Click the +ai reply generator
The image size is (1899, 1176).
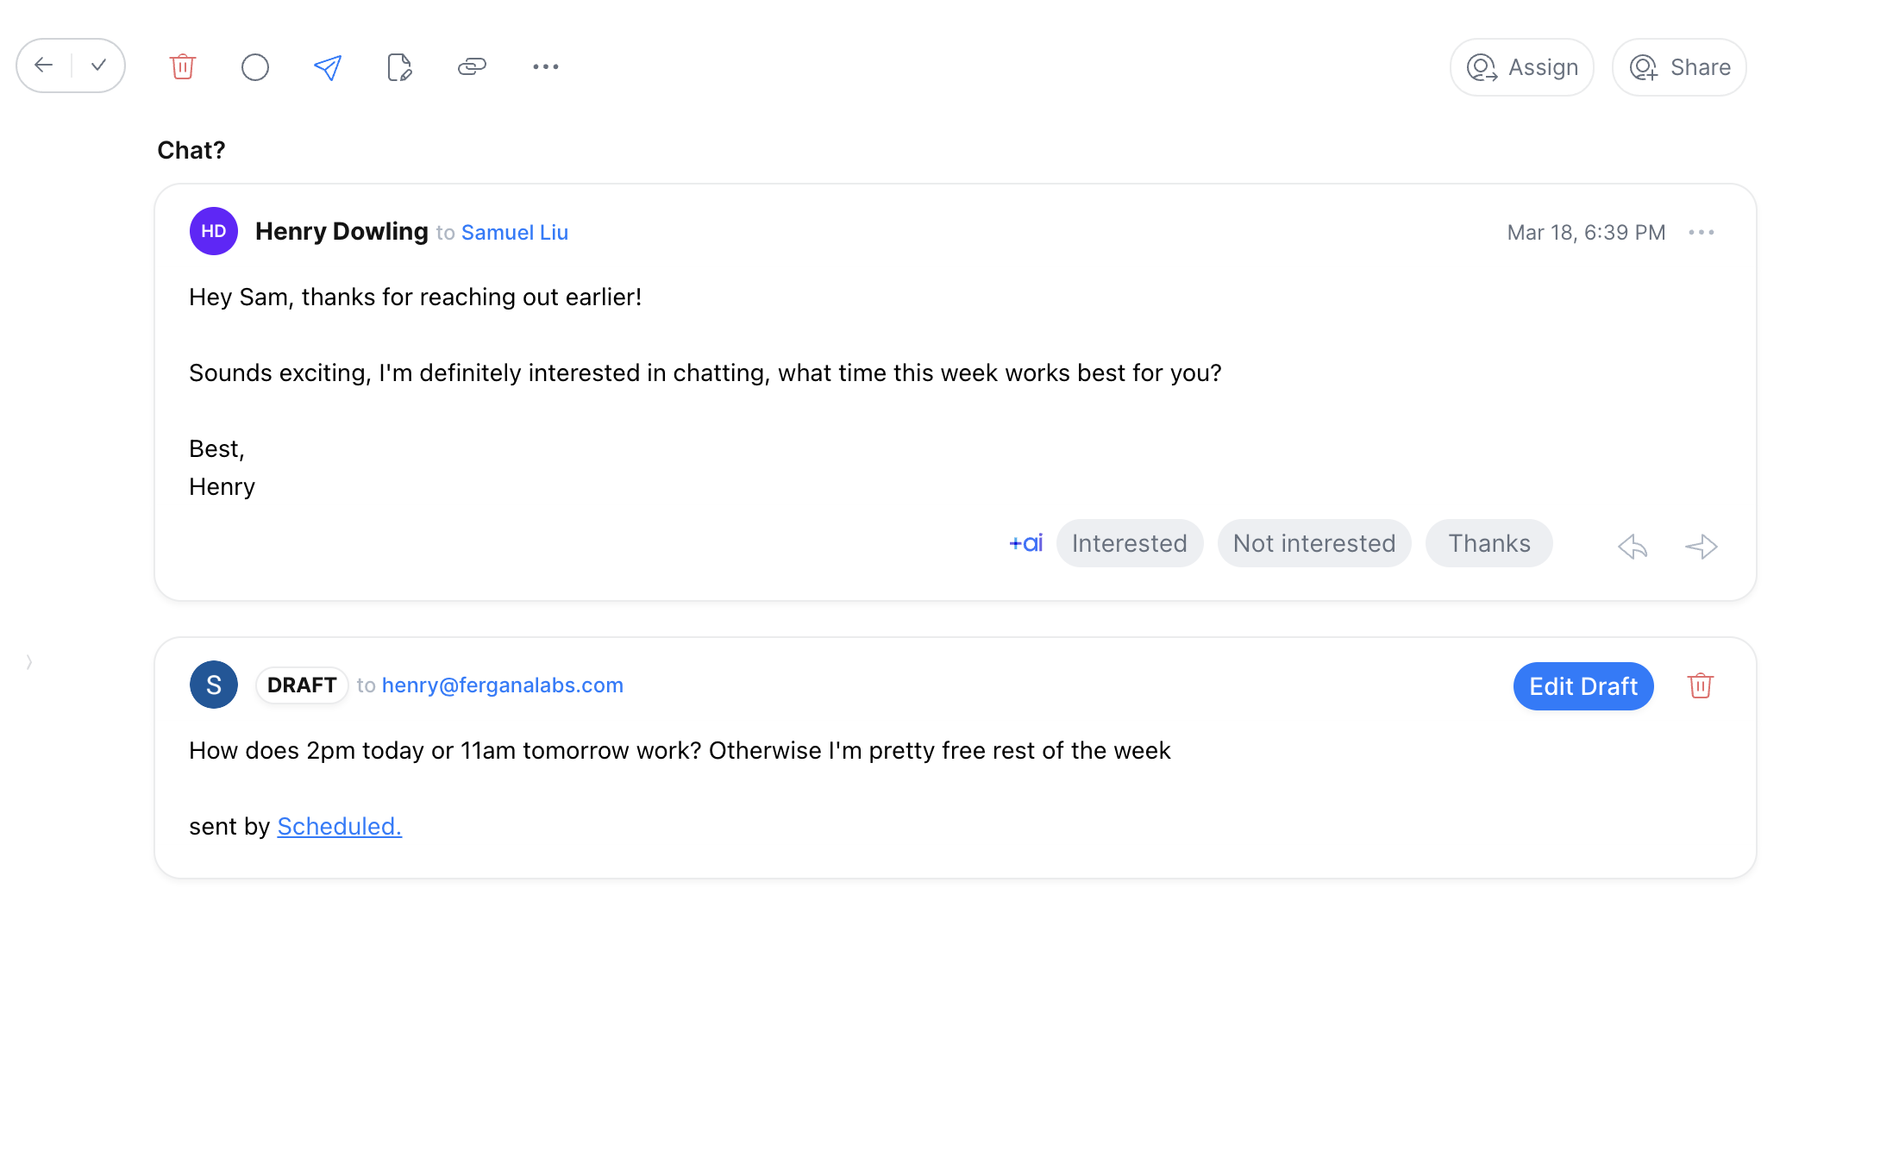1025,543
